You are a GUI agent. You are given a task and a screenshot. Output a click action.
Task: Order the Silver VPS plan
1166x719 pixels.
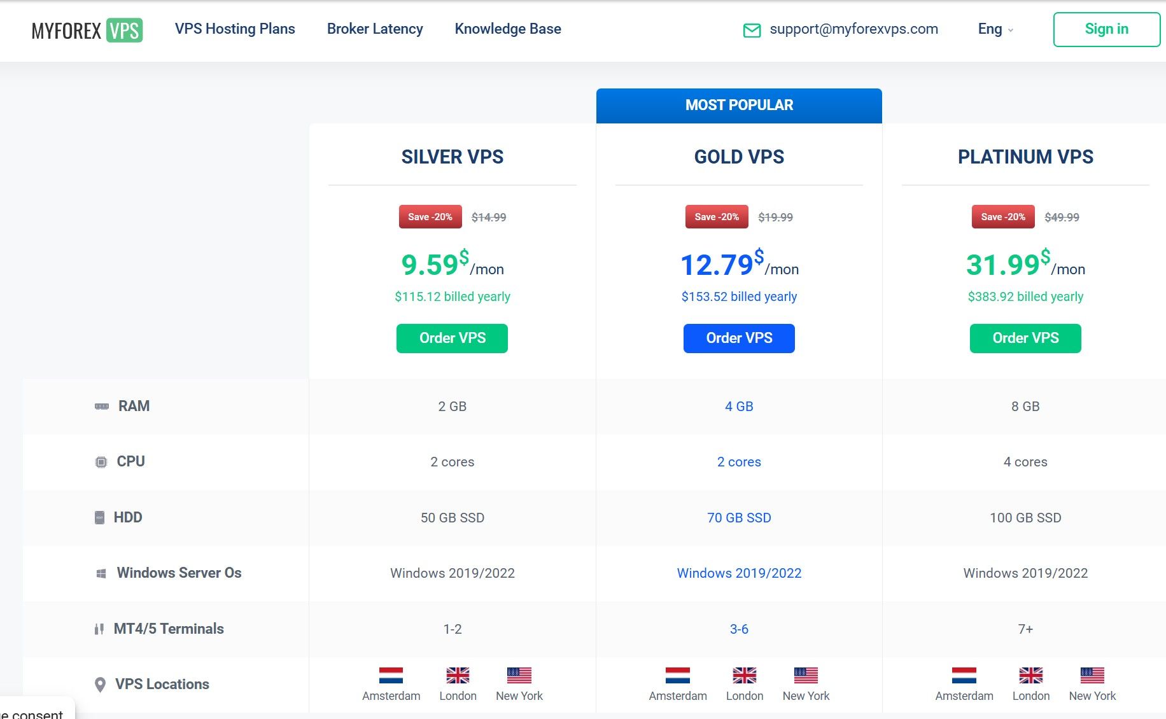pos(452,339)
